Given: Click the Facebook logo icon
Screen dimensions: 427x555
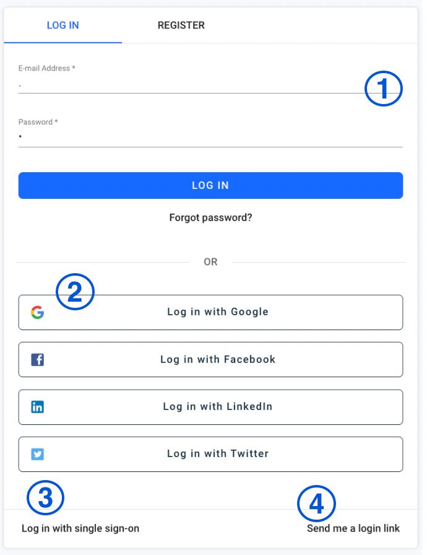Looking at the screenshot, I should point(38,360).
